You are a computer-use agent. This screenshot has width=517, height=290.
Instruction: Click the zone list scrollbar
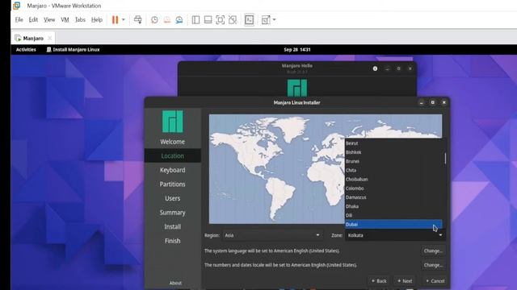pyautogui.click(x=445, y=159)
